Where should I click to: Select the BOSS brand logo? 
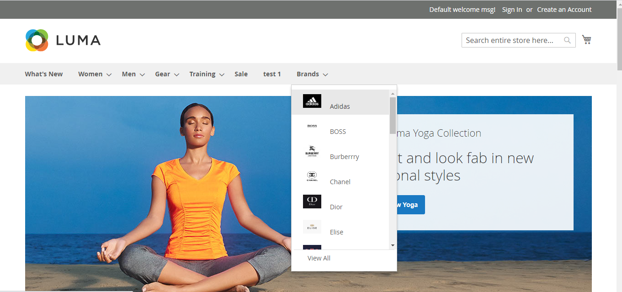click(x=312, y=126)
